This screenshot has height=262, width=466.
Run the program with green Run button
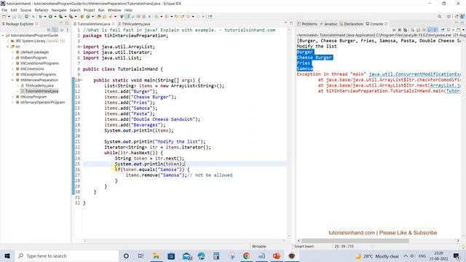(50, 16)
